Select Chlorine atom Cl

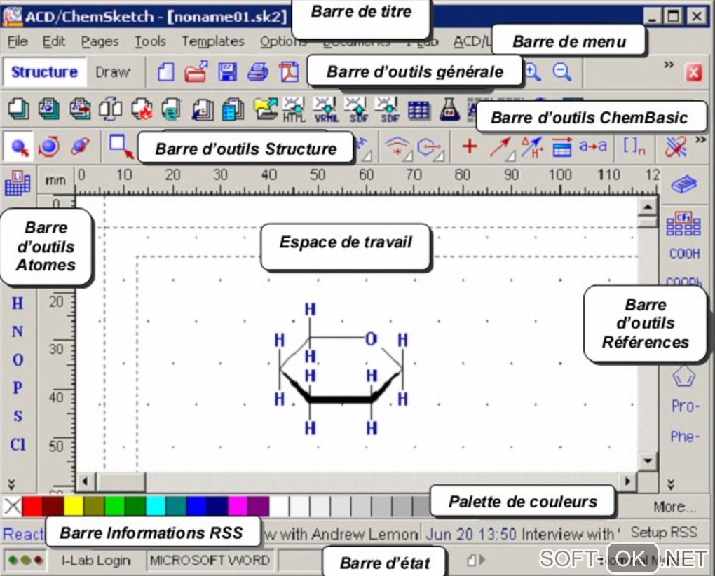[x=18, y=444]
